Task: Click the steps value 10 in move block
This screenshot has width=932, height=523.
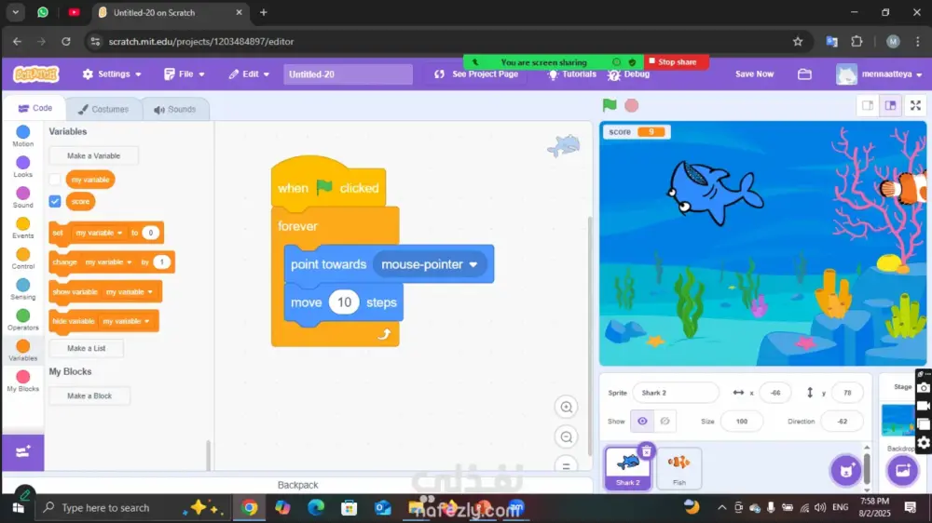Action: [344, 302]
